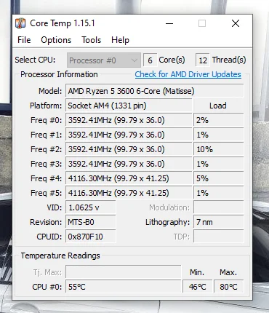Viewport: 269px width, 313px height.
Task: Click the CPU #0 temperature 55°C
Action: coord(124,287)
